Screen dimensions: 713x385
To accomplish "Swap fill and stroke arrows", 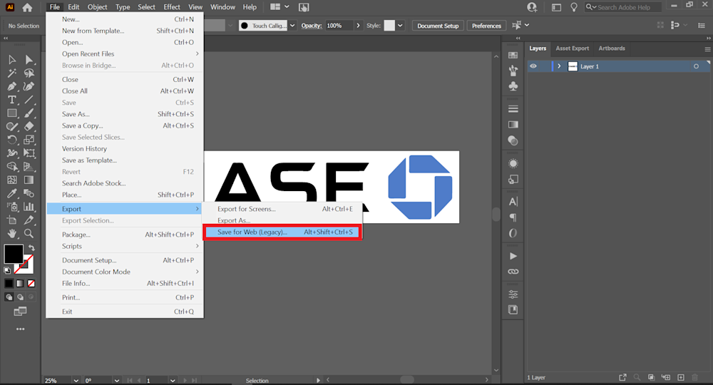I will click(31, 247).
